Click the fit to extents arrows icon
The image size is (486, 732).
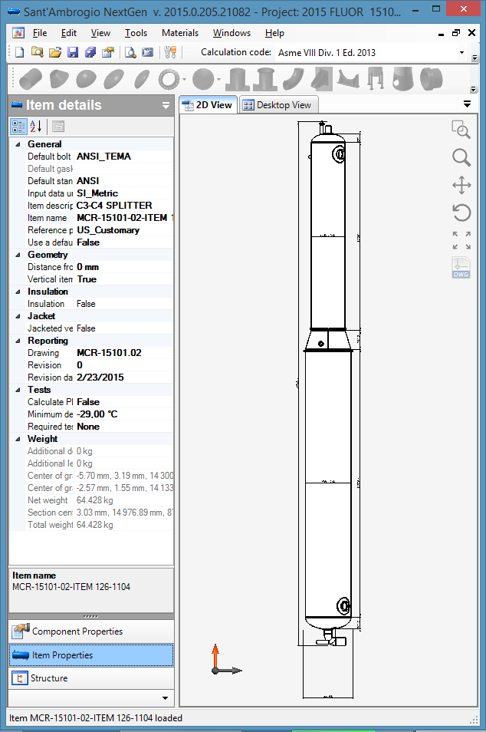[x=461, y=240]
